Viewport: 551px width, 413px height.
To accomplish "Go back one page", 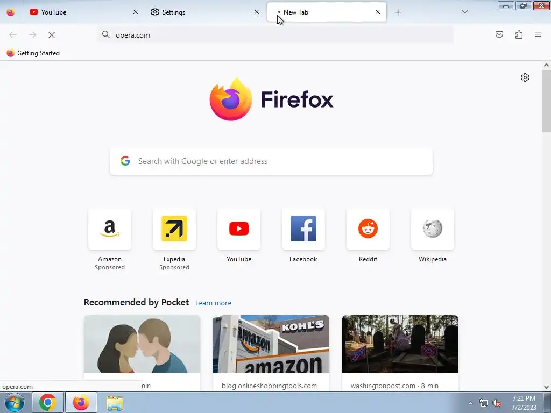I will click(13, 35).
